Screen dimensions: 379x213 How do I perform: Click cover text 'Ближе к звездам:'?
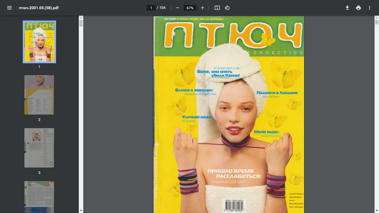click(194, 90)
